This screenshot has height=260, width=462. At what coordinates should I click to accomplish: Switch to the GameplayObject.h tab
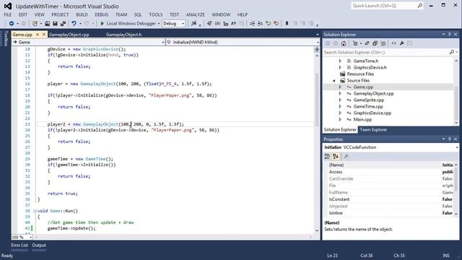(x=123, y=35)
